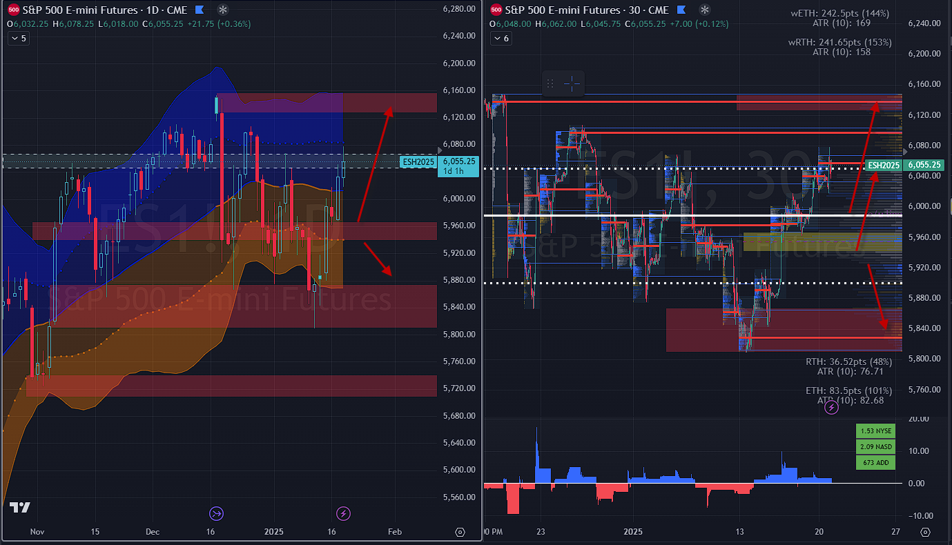Click the wETH: 242.5pts (144%) readout
This screenshot has width=952, height=545.
point(840,13)
